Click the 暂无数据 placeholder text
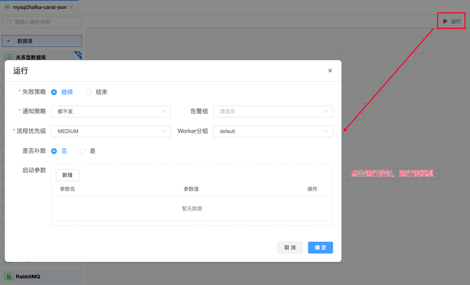Viewport: 470px width, 285px height. [x=192, y=209]
